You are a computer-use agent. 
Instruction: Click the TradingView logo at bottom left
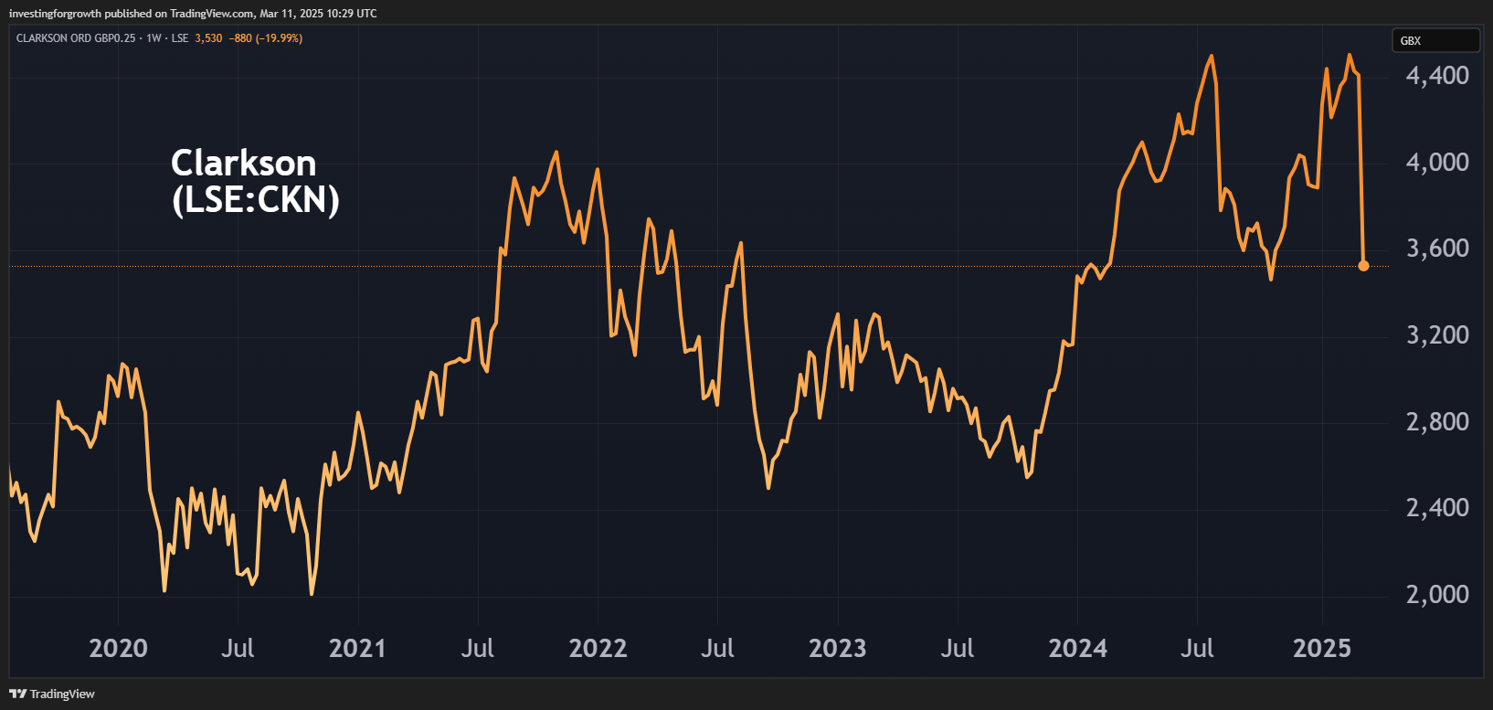(52, 694)
